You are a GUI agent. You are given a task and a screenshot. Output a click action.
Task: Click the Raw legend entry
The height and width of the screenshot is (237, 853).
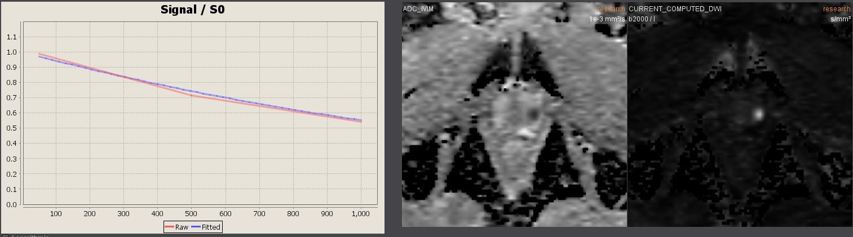coord(176,227)
